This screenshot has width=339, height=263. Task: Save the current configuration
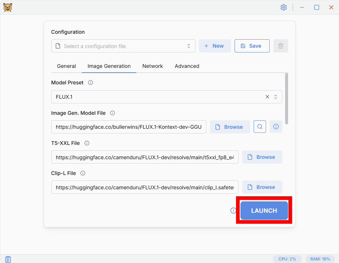click(x=252, y=46)
